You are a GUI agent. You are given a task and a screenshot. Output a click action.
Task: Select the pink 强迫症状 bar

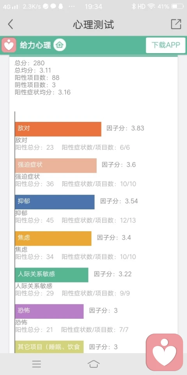point(56,166)
